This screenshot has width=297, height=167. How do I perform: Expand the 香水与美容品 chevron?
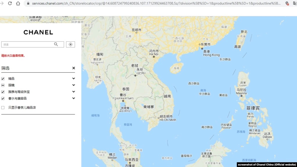click(73, 98)
